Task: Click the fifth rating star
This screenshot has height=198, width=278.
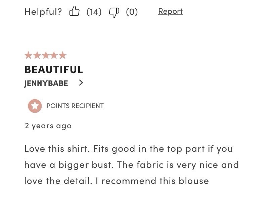Action: coord(63,55)
